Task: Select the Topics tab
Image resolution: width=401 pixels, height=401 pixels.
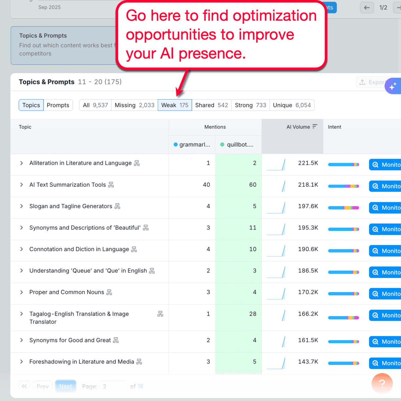Action: click(31, 105)
